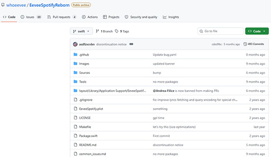Open the LICENSE file
Image resolution: width=271 pixels, height=157 pixels.
85,118
